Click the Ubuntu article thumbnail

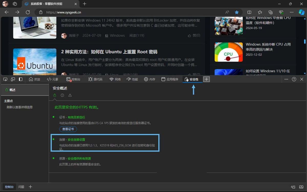(35, 62)
